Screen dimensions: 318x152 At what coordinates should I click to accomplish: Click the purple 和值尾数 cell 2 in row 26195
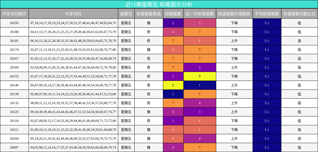[x=173, y=23]
